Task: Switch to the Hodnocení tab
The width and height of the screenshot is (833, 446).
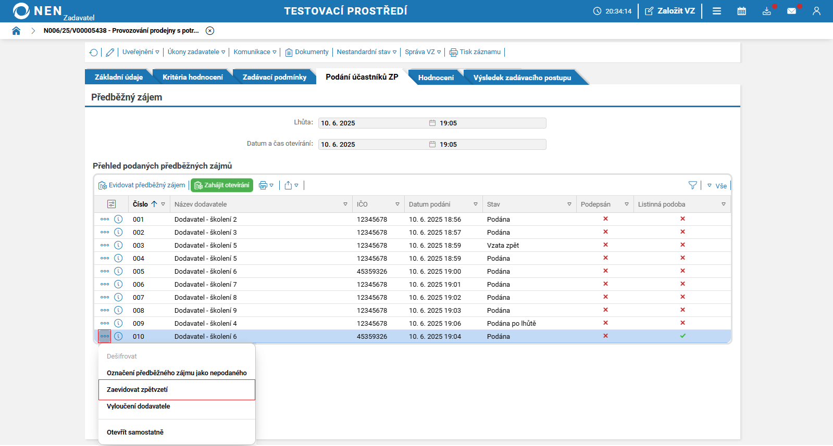Action: pos(436,78)
